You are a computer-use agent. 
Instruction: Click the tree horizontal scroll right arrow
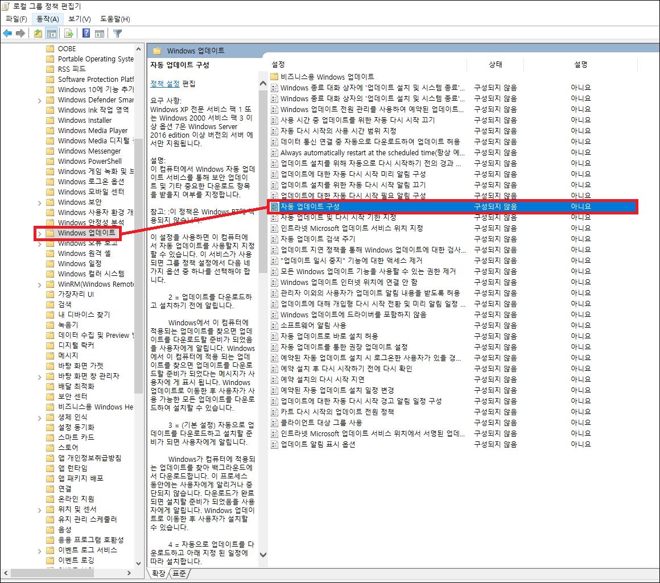(129, 573)
